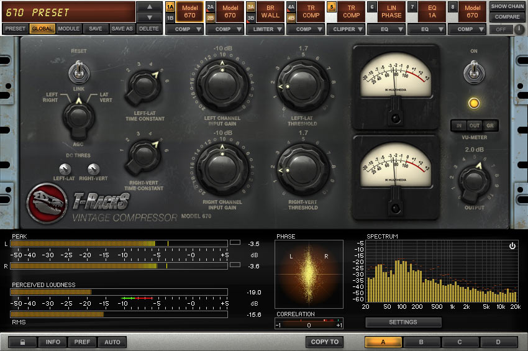
Task: Activate slot 8 in the chain
Action: click(453, 7)
